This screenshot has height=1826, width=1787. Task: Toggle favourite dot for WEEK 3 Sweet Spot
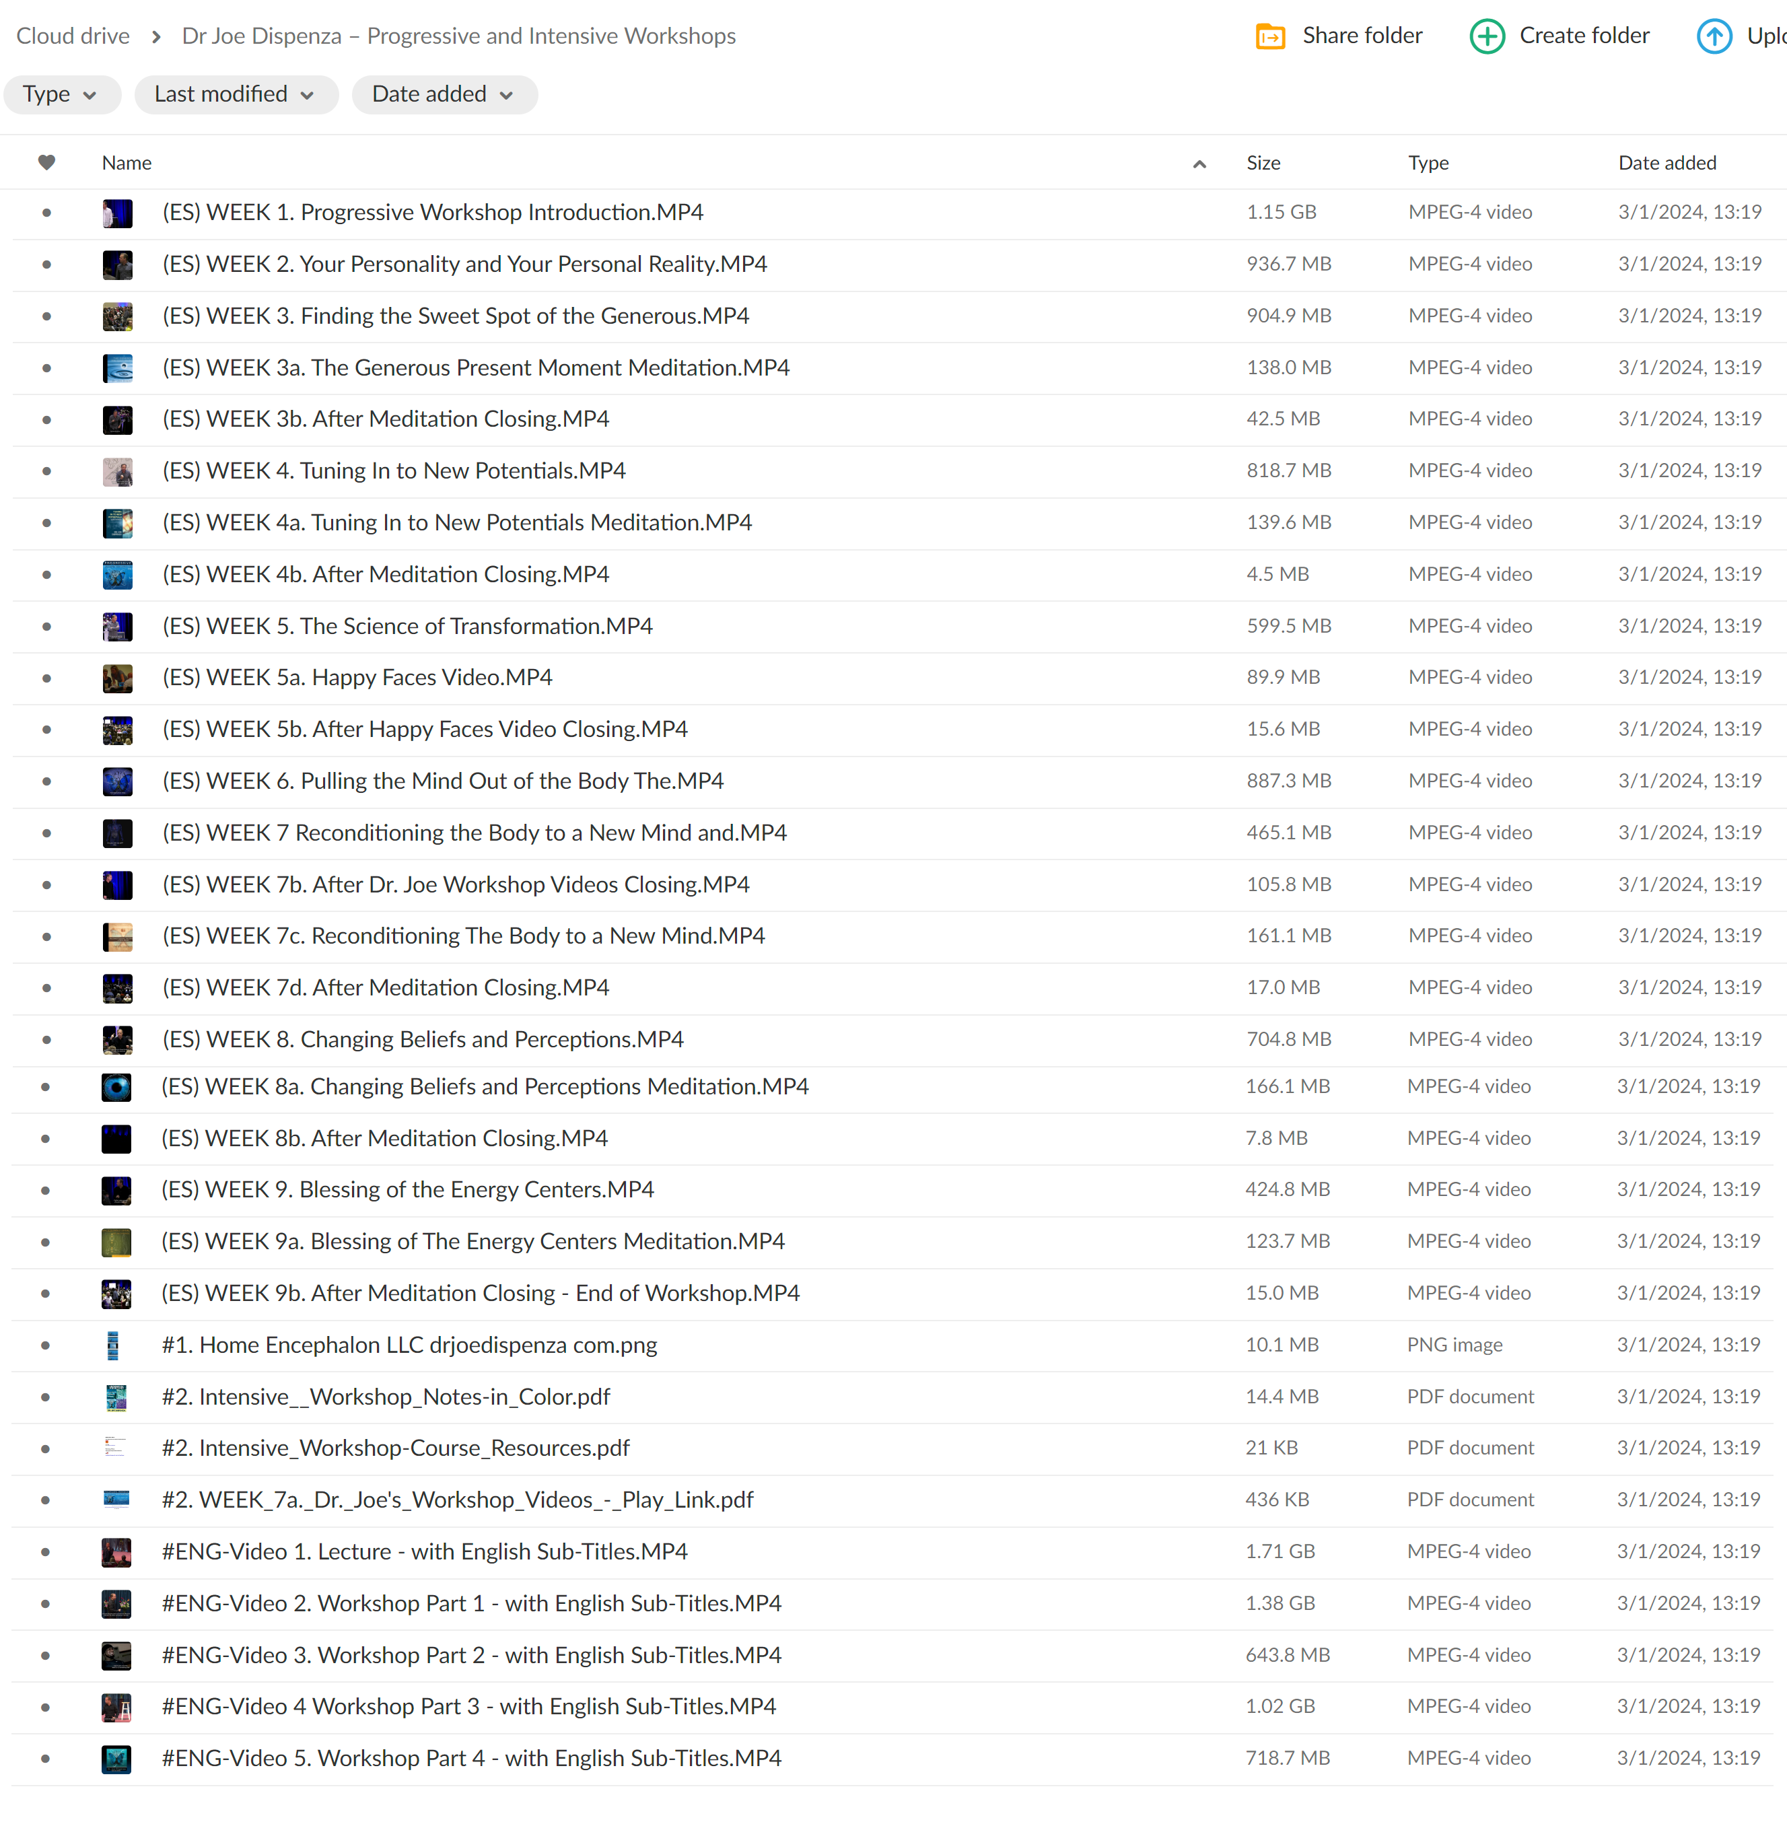[x=46, y=316]
